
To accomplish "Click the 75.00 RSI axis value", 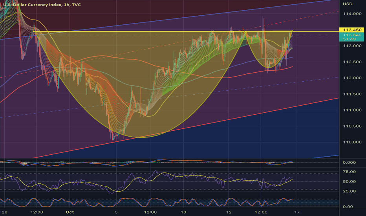I will (x=349, y=172).
